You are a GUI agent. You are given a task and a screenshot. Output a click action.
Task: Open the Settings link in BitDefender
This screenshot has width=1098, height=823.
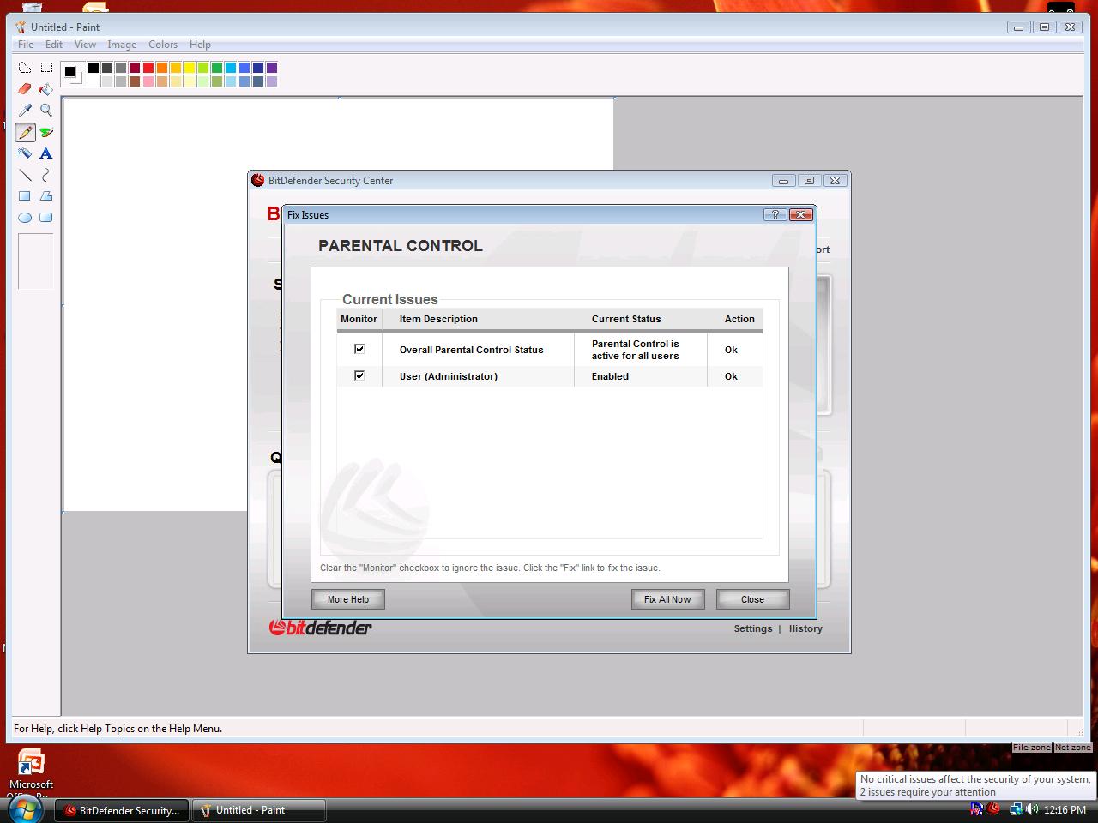pyautogui.click(x=753, y=628)
